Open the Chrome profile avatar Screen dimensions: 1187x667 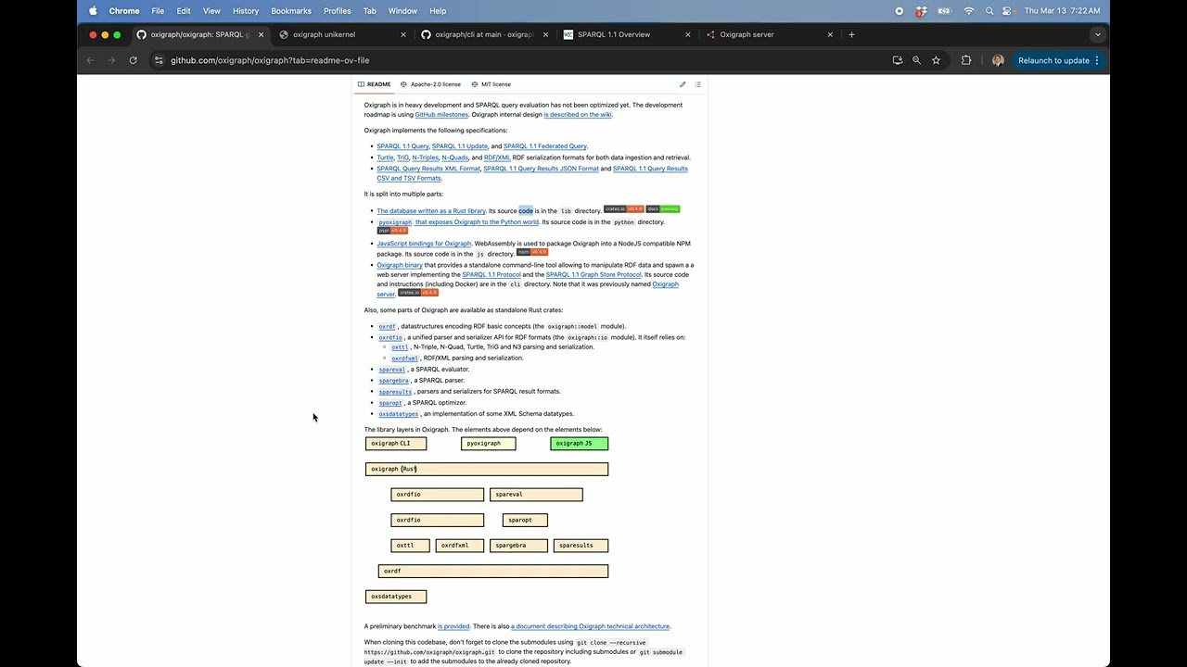tap(998, 60)
